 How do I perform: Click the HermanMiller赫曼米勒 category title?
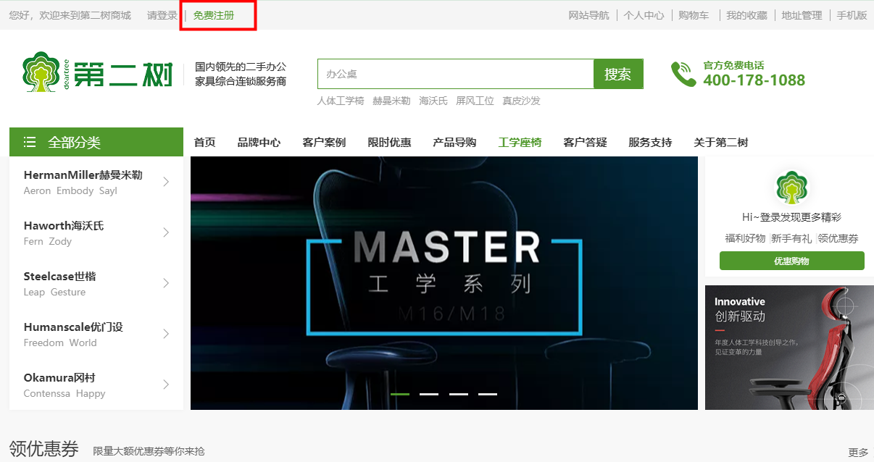[83, 175]
